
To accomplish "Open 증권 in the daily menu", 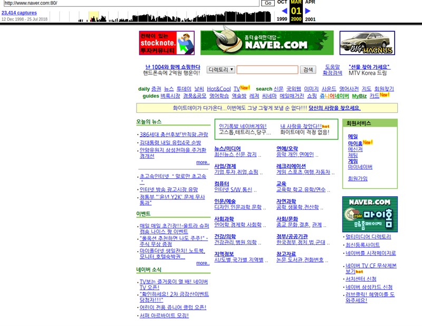I will [156, 89].
